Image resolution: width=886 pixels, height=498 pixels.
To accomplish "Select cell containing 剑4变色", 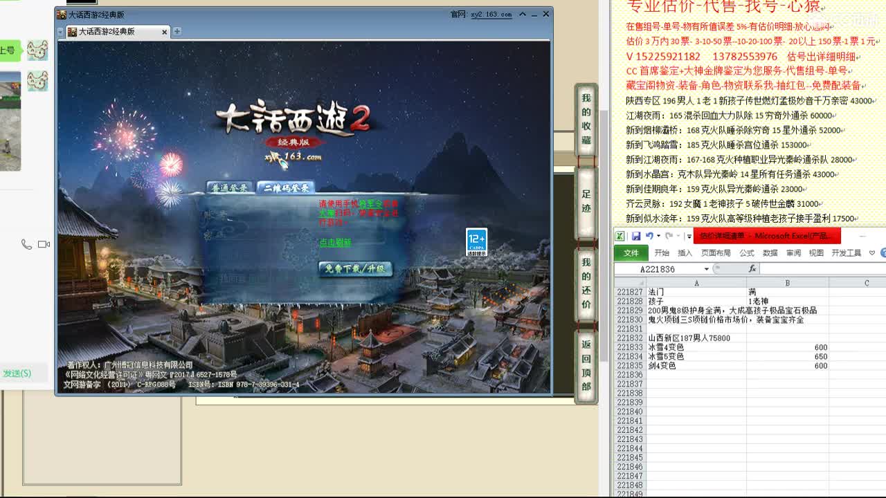I will coord(696,365).
